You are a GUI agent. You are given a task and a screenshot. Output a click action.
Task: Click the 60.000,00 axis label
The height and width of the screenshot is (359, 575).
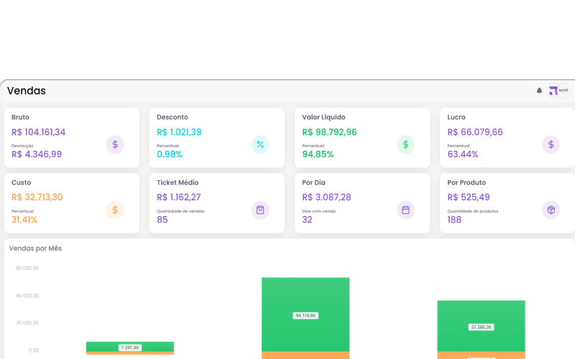[27, 268]
